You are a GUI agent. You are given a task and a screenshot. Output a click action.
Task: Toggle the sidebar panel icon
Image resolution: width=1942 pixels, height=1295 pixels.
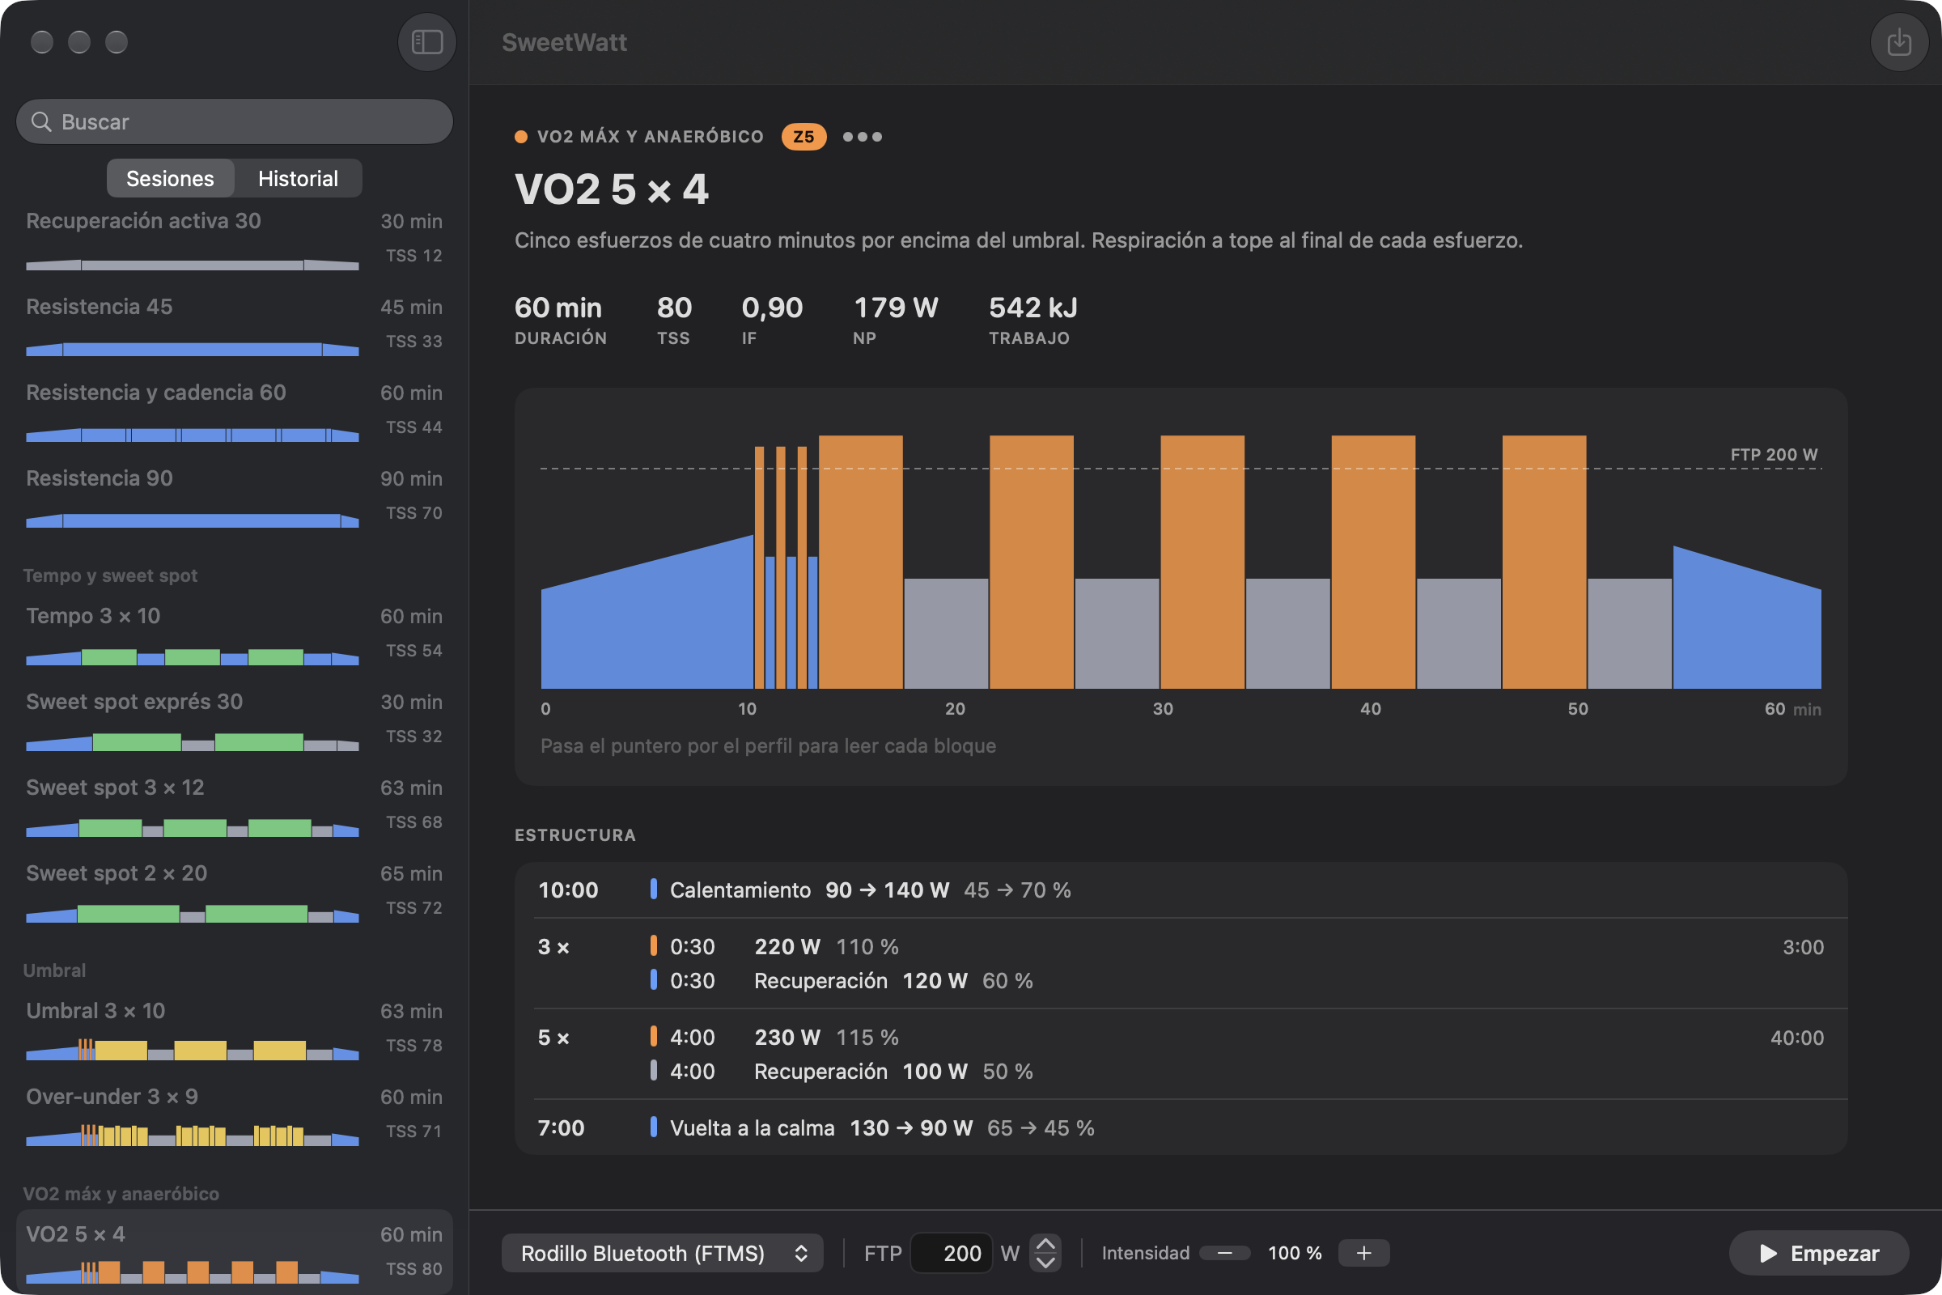click(427, 42)
